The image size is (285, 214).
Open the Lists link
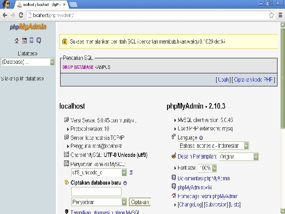coord(235,205)
